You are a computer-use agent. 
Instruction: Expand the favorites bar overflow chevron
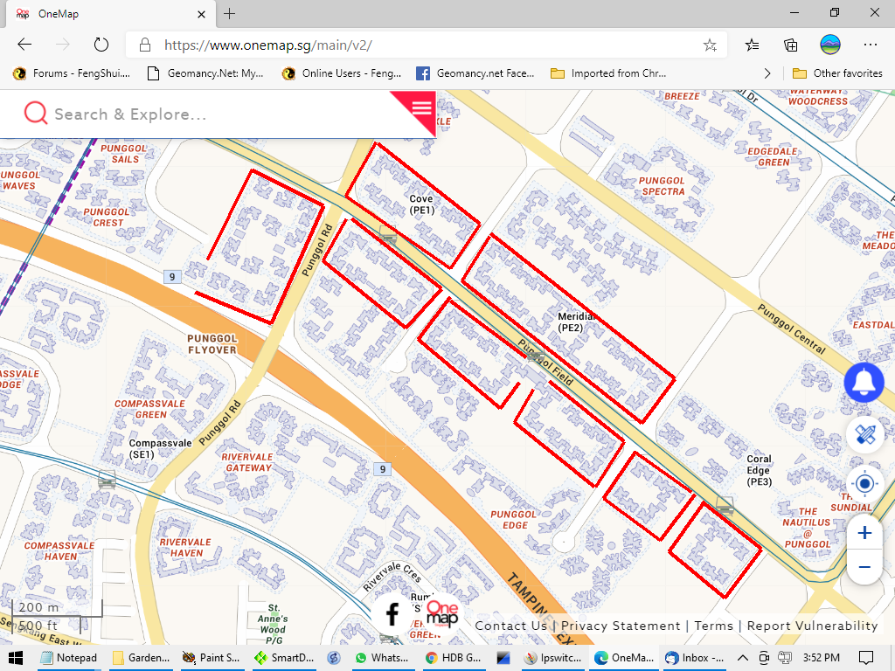click(x=767, y=73)
